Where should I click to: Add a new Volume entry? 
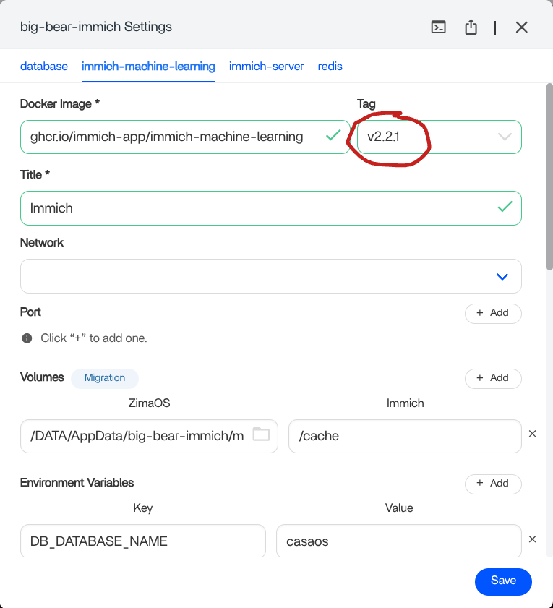492,378
